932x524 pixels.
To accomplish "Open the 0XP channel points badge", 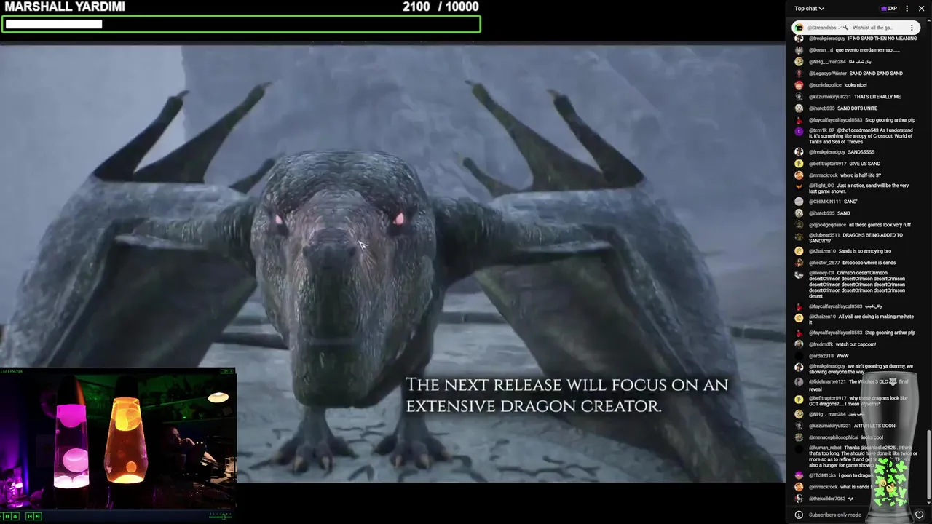I will [x=888, y=9].
